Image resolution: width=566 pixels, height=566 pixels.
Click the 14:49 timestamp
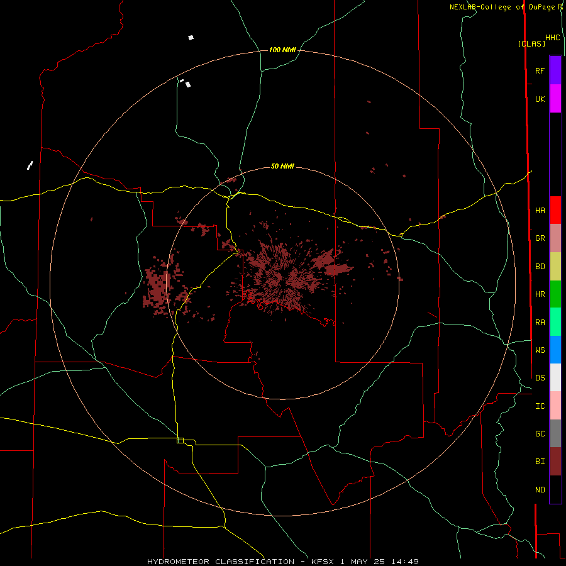404,562
